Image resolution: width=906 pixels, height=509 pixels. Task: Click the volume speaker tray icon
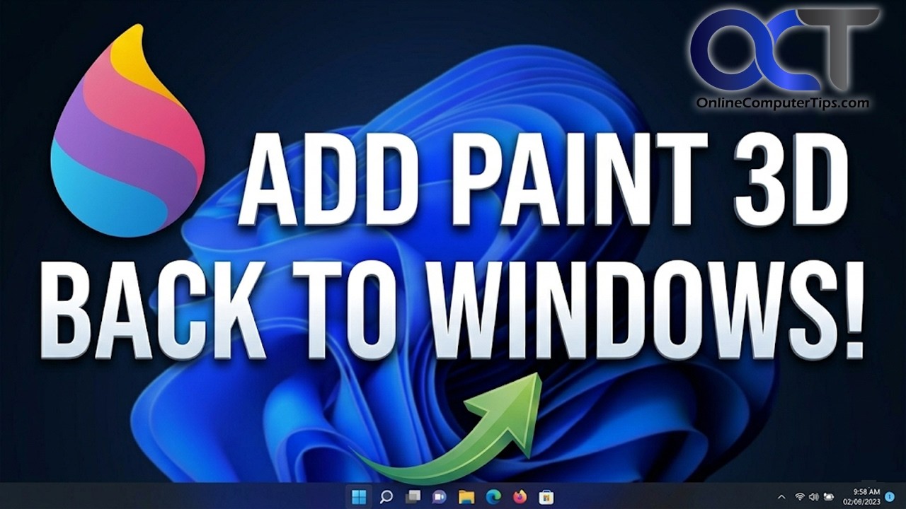click(814, 497)
